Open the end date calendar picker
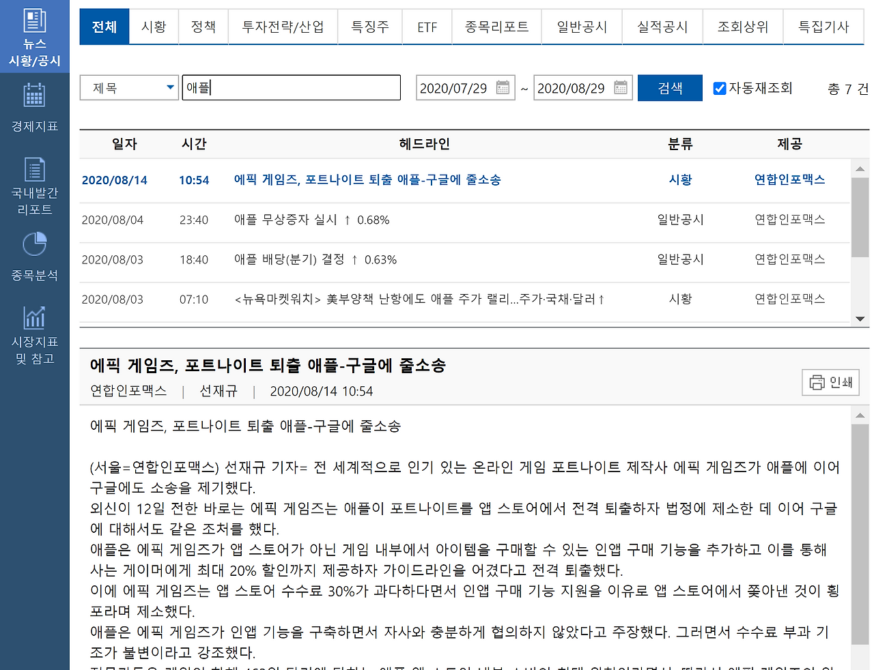Image resolution: width=874 pixels, height=670 pixels. pyautogui.click(x=621, y=87)
